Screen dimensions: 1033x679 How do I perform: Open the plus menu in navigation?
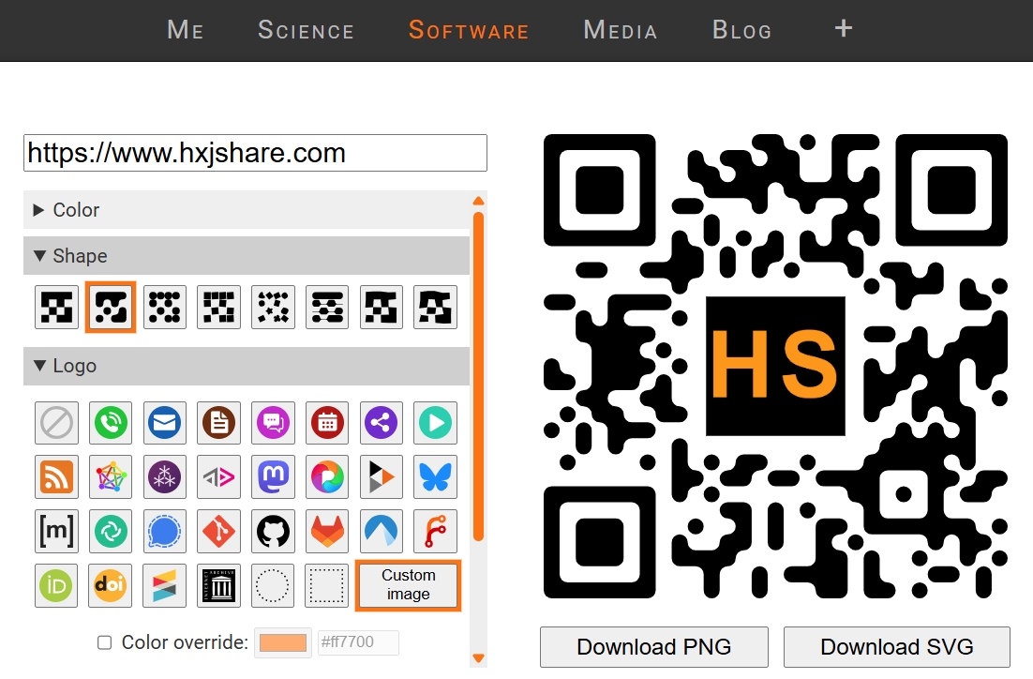844,28
